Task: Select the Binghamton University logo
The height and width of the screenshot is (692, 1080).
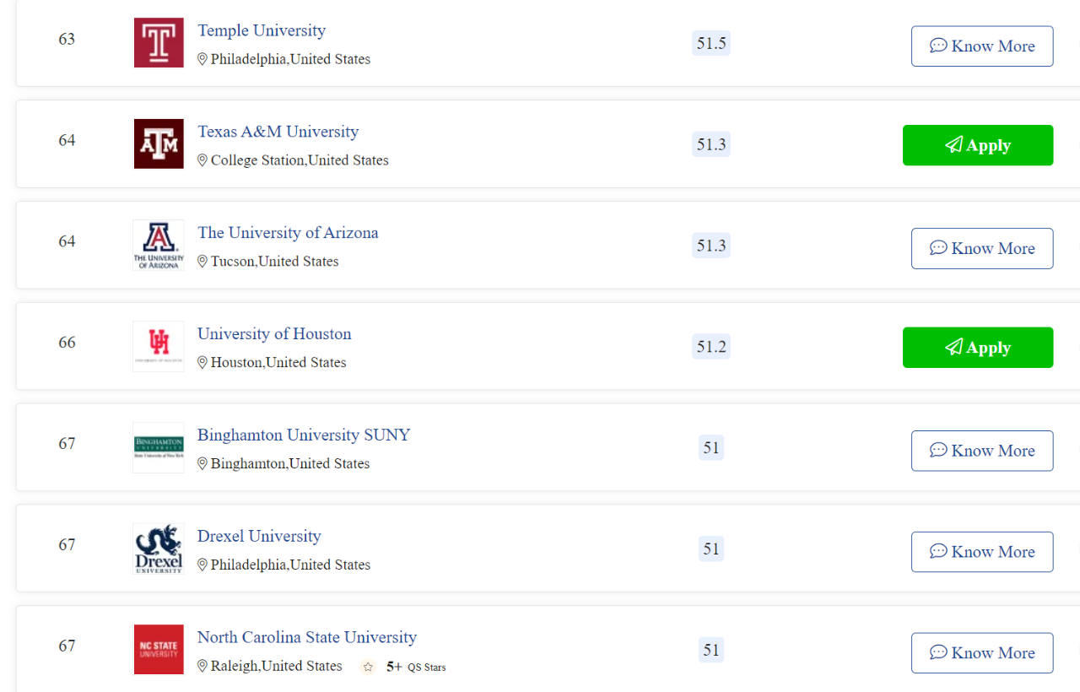Action: (159, 448)
